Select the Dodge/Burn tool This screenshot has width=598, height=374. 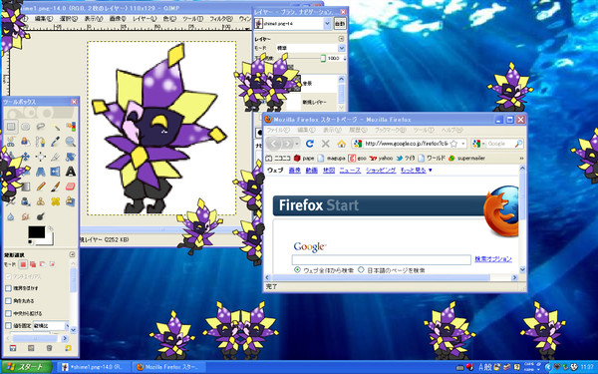point(41,216)
